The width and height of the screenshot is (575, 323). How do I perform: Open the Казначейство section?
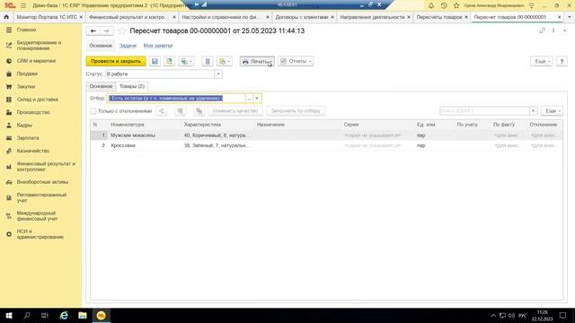[x=32, y=151]
